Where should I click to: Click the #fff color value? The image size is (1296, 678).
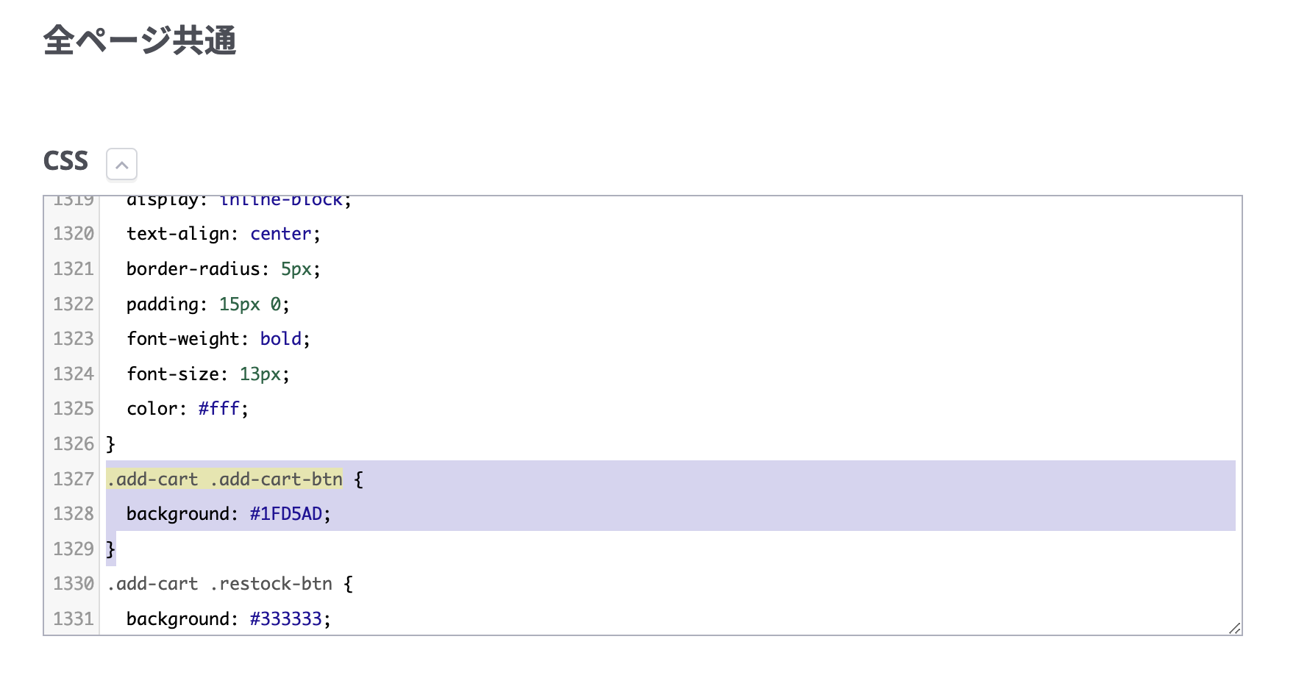(218, 409)
